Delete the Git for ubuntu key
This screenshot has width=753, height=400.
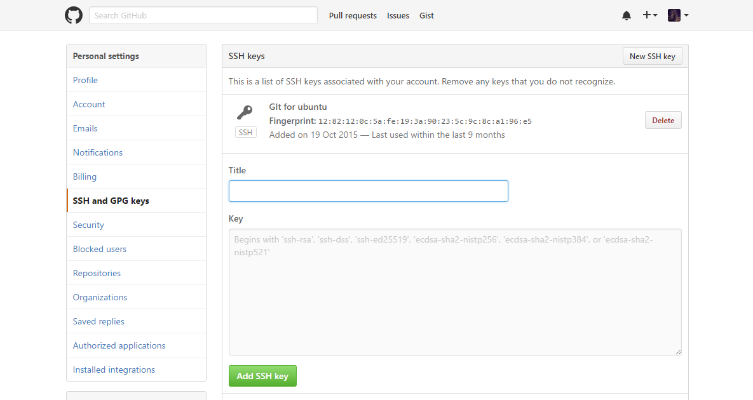click(x=663, y=120)
